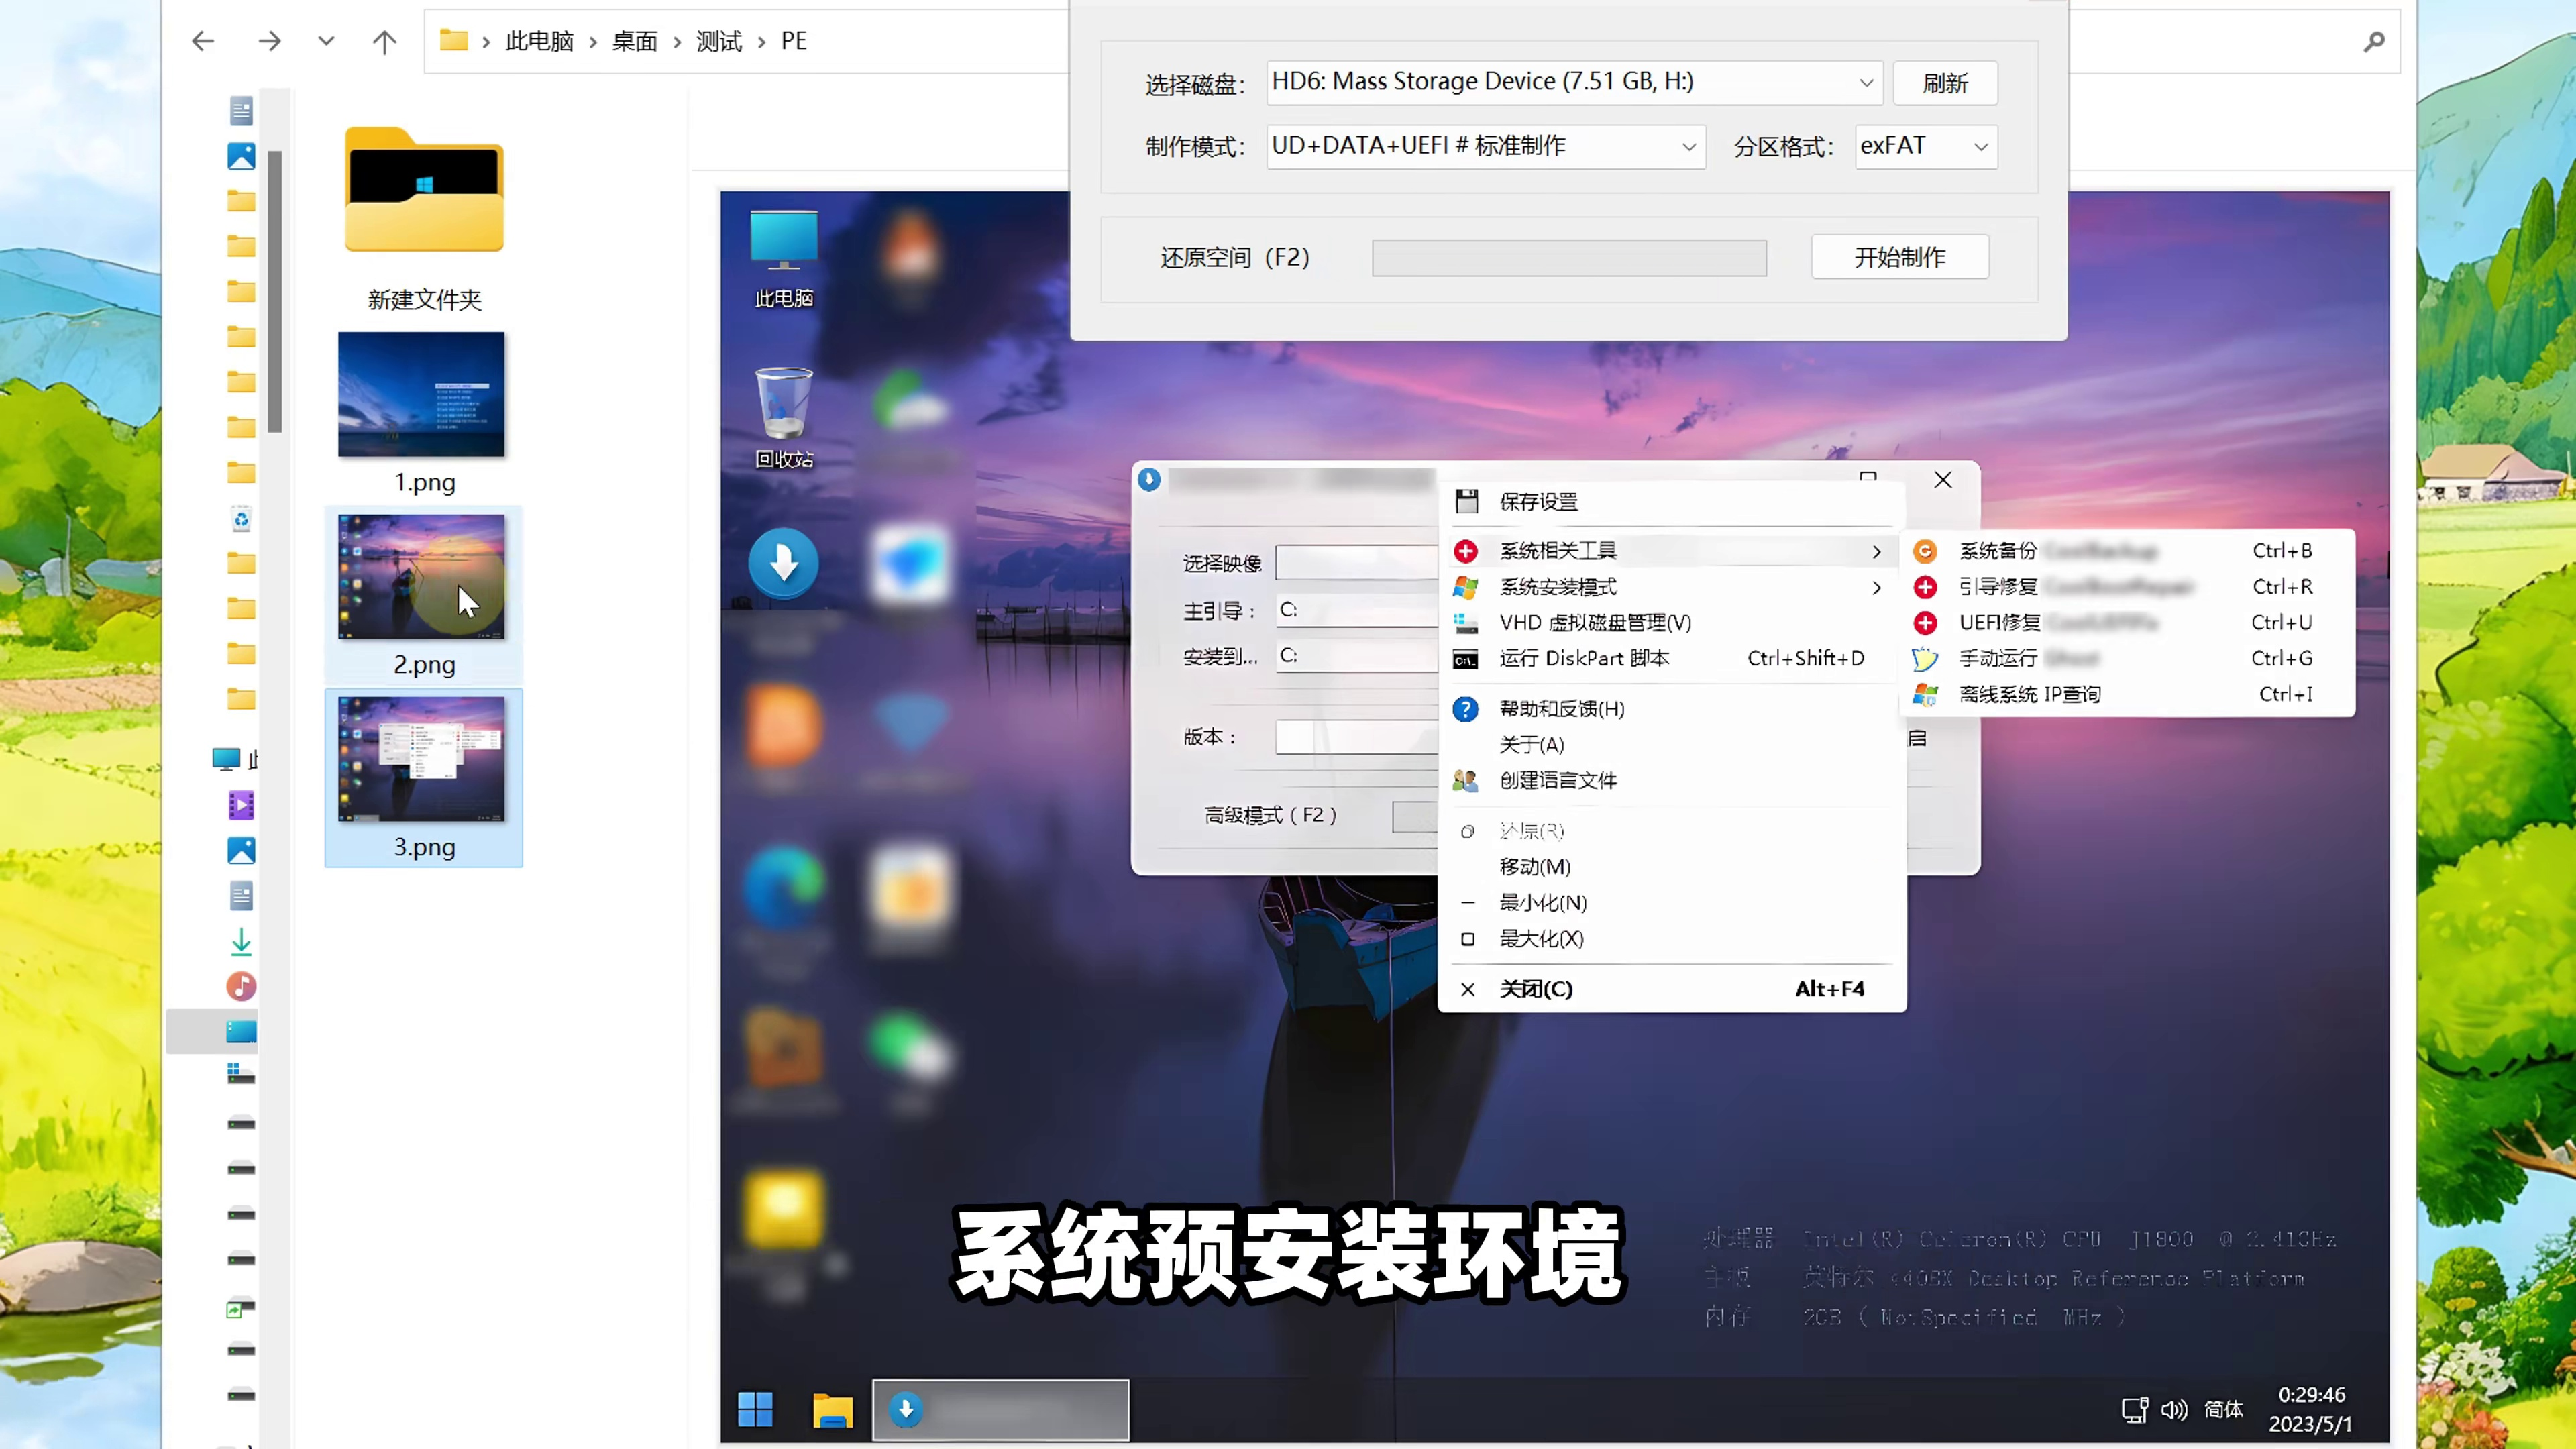Expand the recent locations chevron
Screen dimensions: 2576x1449
pyautogui.click(x=326, y=41)
